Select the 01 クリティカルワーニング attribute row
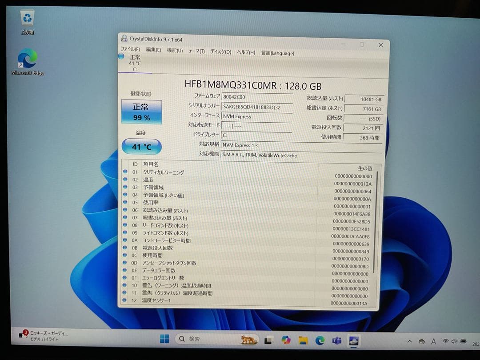 (222, 172)
